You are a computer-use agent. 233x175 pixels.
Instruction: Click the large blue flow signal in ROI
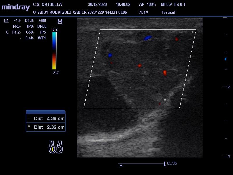pyautogui.click(x=148, y=38)
